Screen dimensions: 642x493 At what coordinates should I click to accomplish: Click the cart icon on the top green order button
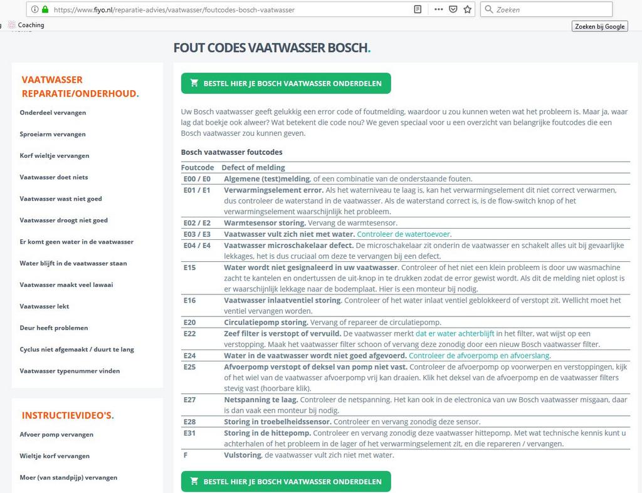(x=194, y=83)
